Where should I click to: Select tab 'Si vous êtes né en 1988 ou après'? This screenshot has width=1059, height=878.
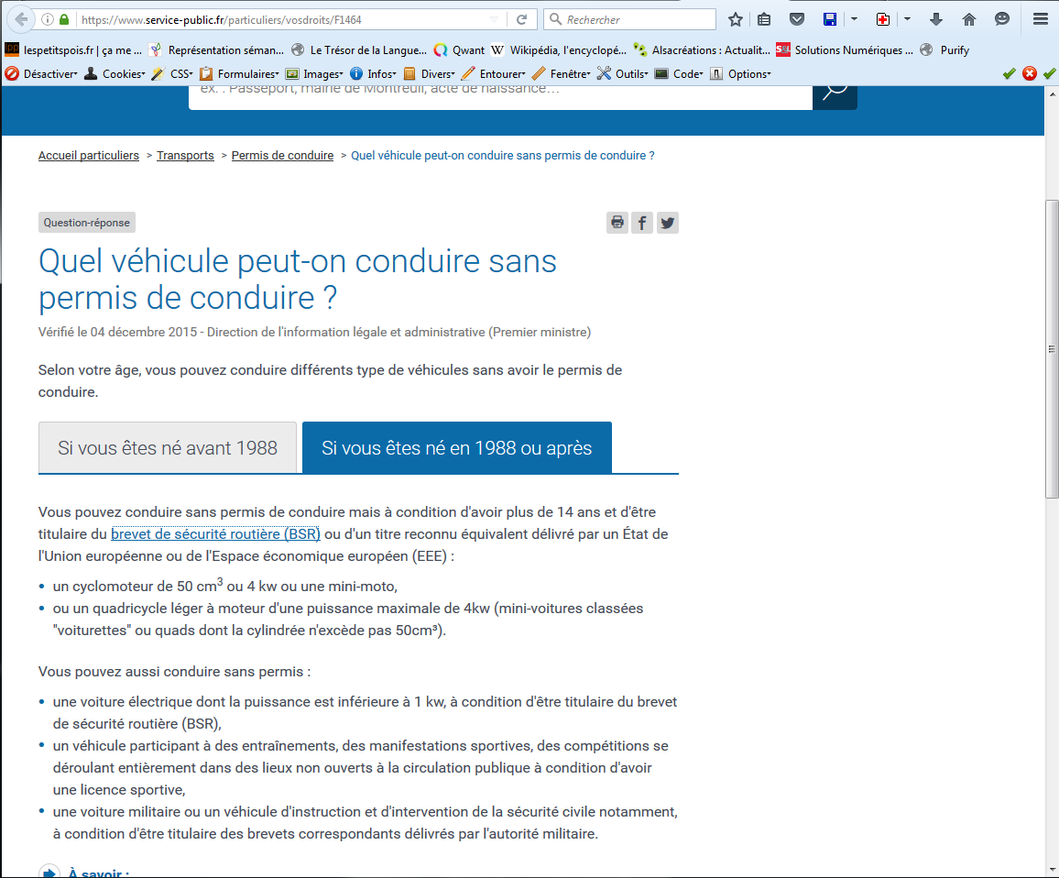point(456,447)
